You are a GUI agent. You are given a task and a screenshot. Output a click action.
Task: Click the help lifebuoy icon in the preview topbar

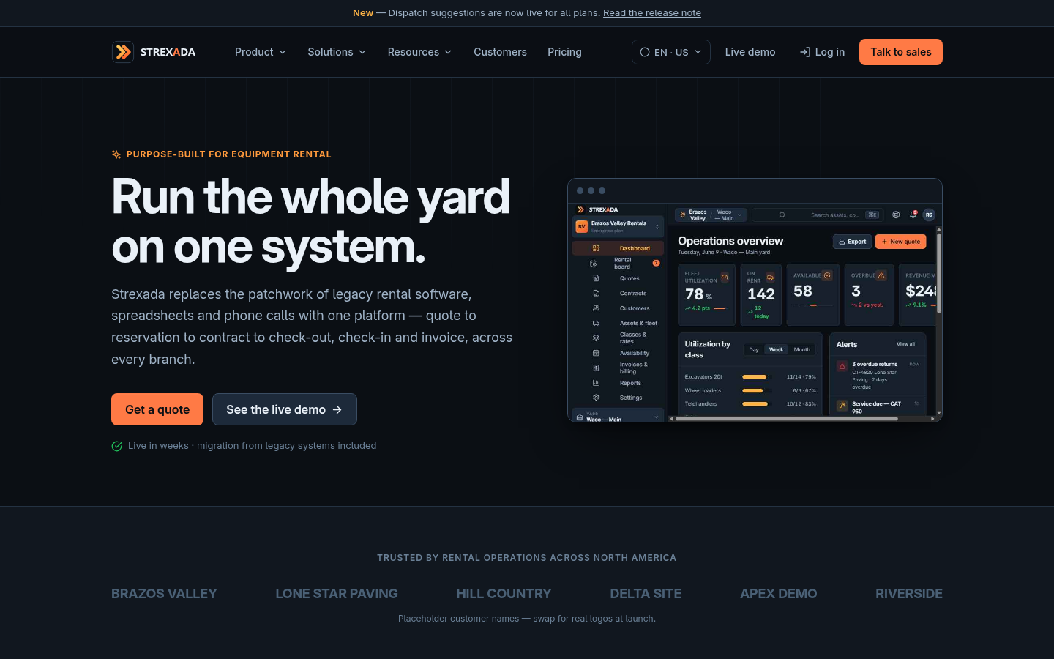click(x=896, y=215)
